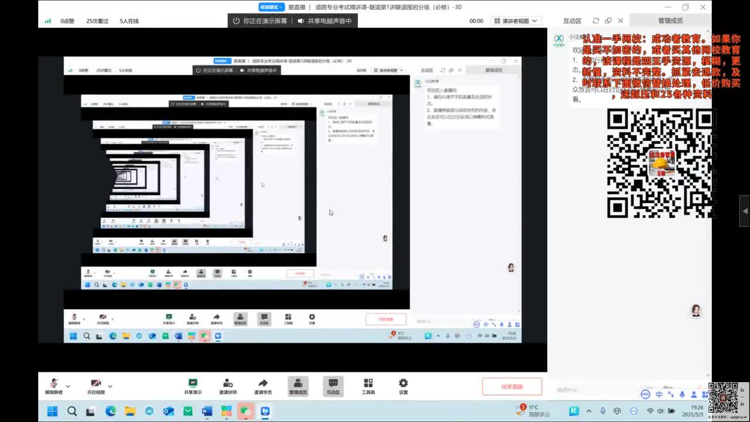Open File Explorer from the taskbar
The image size is (750, 422).
130,411
